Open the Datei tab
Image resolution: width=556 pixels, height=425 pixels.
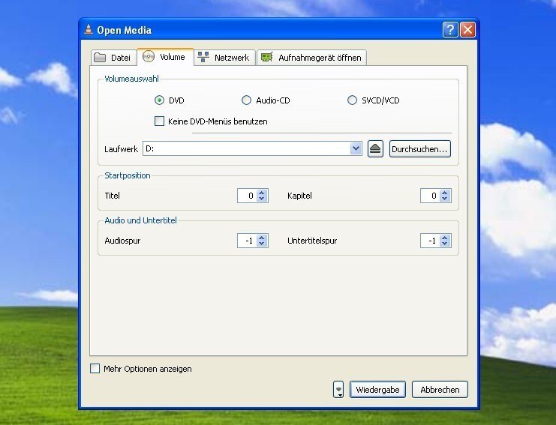tap(113, 58)
